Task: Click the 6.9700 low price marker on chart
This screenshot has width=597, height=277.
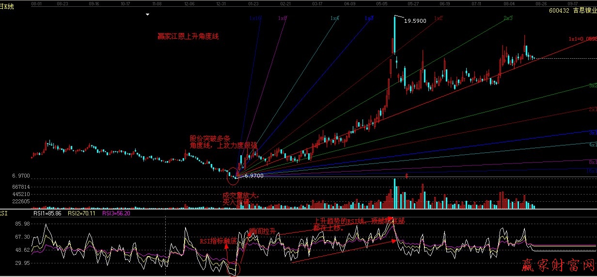Action: (x=254, y=176)
